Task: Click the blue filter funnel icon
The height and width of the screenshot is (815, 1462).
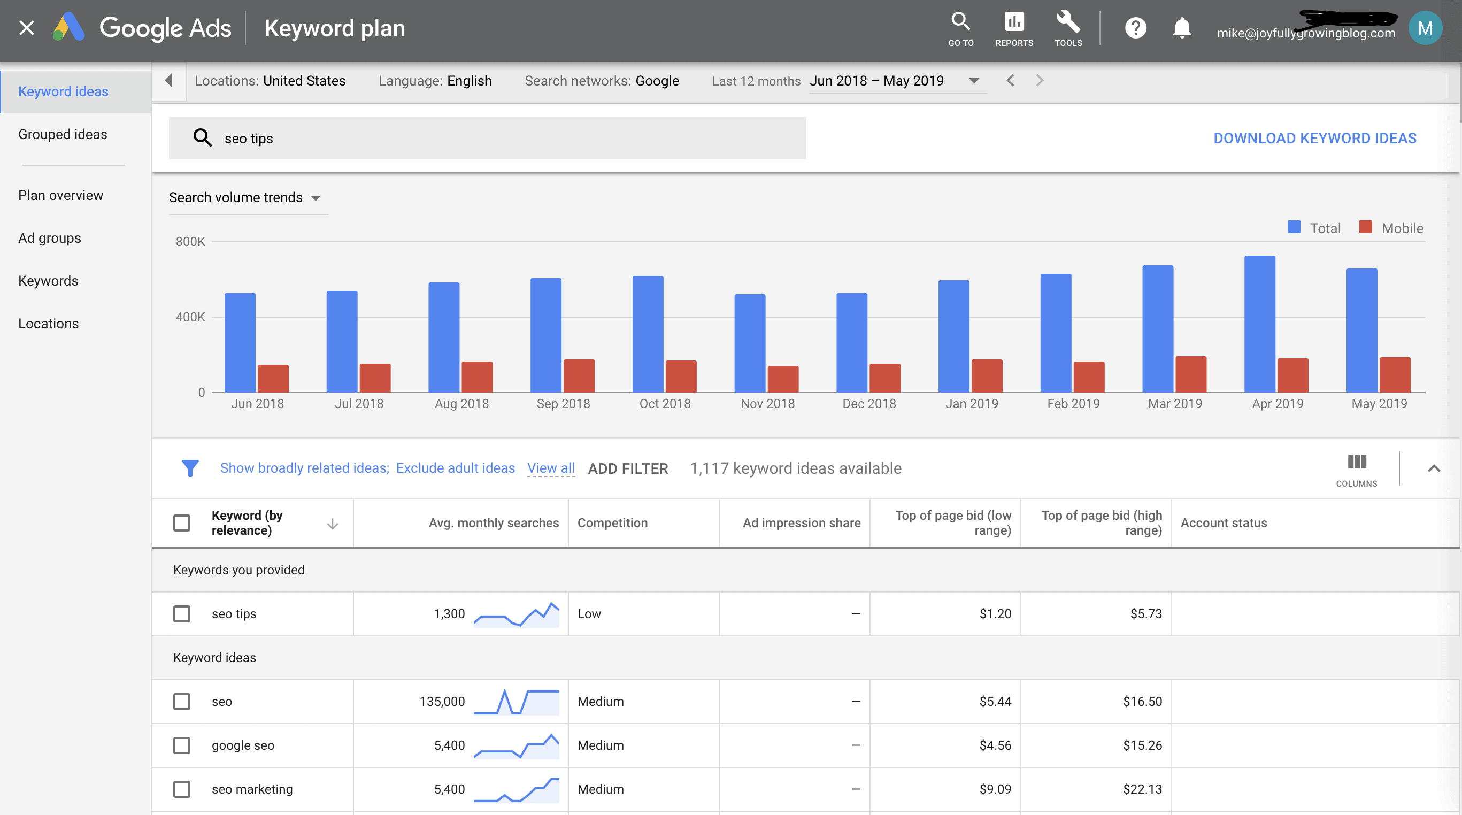Action: (190, 468)
